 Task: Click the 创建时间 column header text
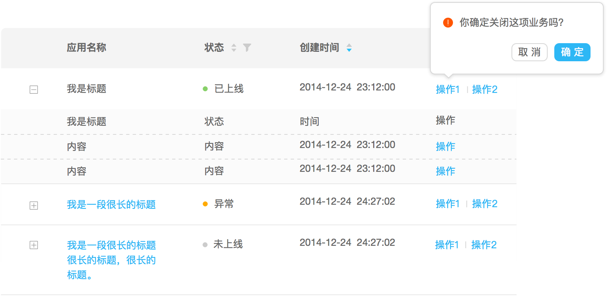320,48
